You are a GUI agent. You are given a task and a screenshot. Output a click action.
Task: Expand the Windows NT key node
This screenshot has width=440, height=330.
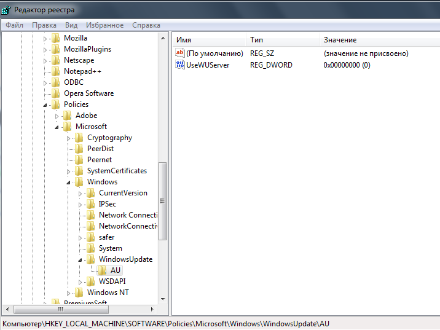(x=68, y=293)
